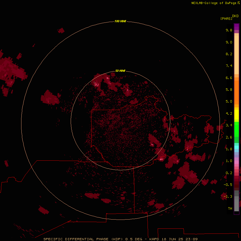Image resolution: width=241 pixels, height=241 pixels.
Task: Click the 5.8 value on the color scale
Action: [x=229, y=90]
